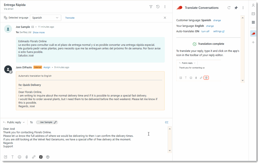Click the example highlighted translate icon
This screenshot has width=258, height=163.
click(x=206, y=78)
